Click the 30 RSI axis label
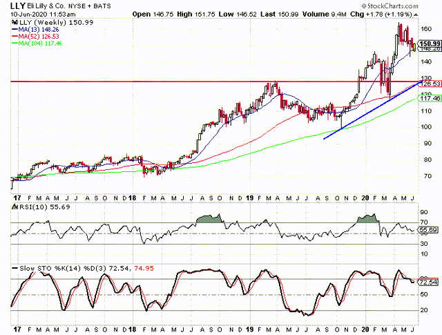The image size is (442, 335). coord(424,244)
